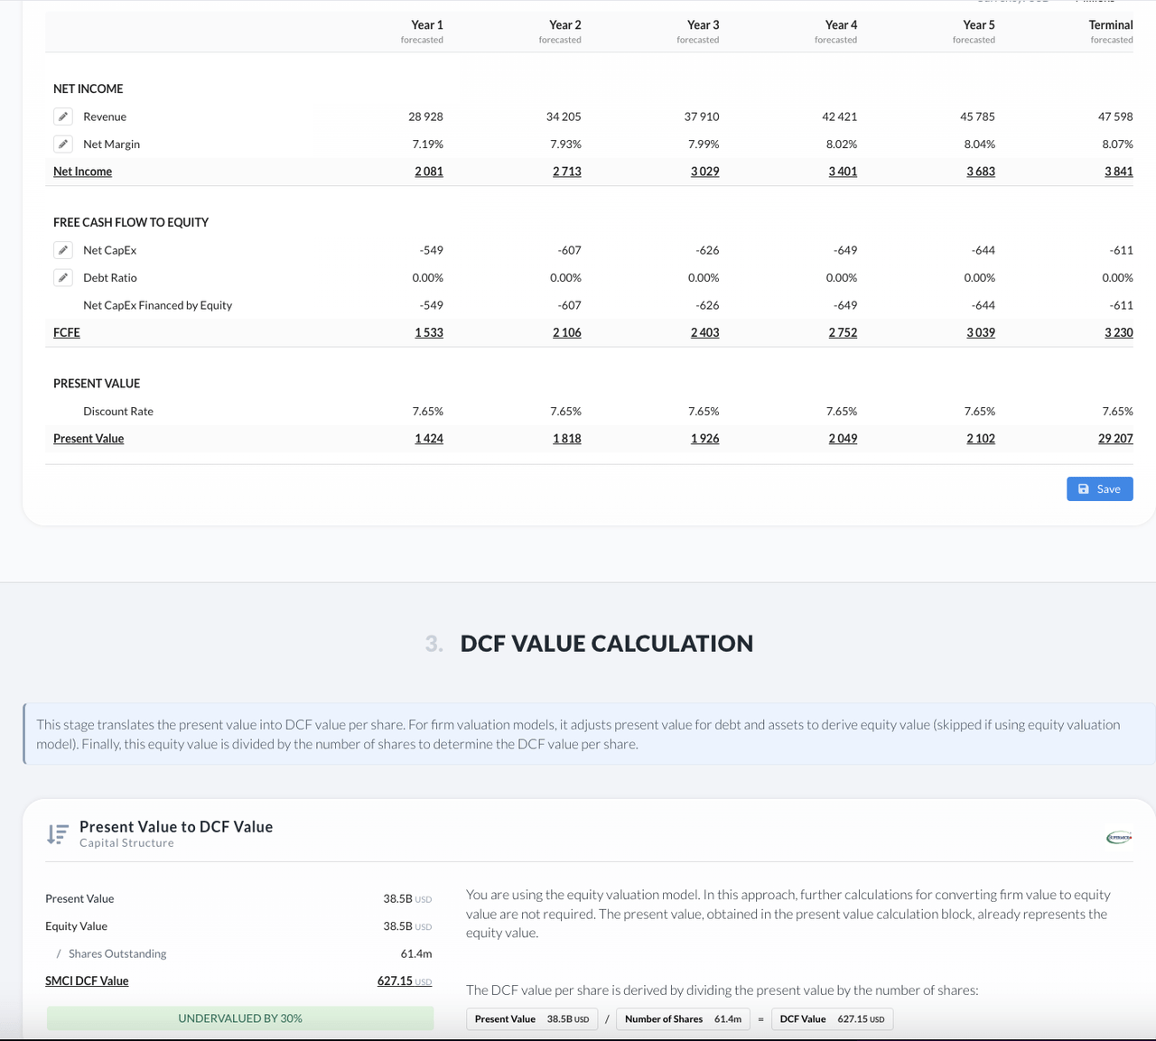Viewport: 1156px width, 1041px height.
Task: Select the Terminal present value 29 207
Action: (x=1115, y=439)
